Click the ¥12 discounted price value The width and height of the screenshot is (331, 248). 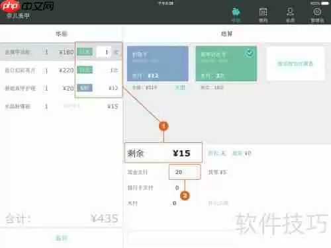pyautogui.click(x=113, y=88)
